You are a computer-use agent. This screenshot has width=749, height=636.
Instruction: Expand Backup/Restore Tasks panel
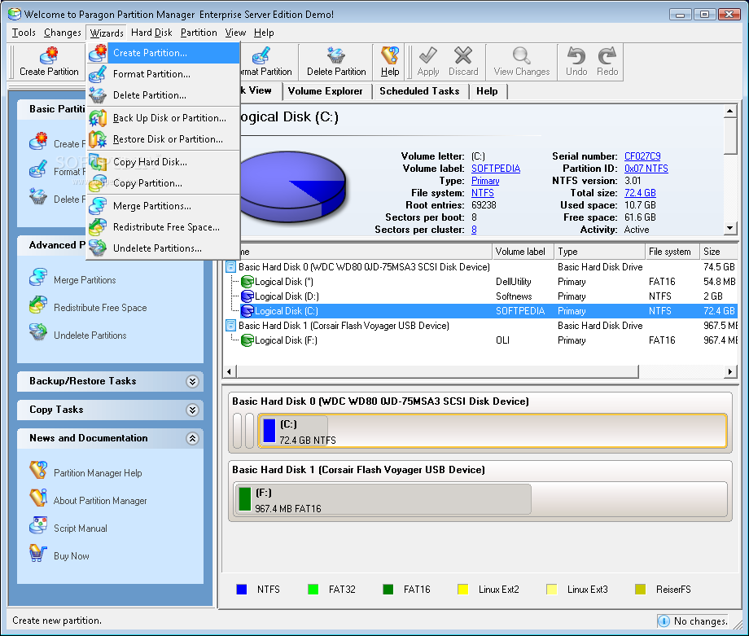point(192,381)
